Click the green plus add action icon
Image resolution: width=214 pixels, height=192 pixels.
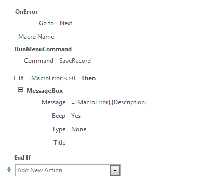pos(9,170)
